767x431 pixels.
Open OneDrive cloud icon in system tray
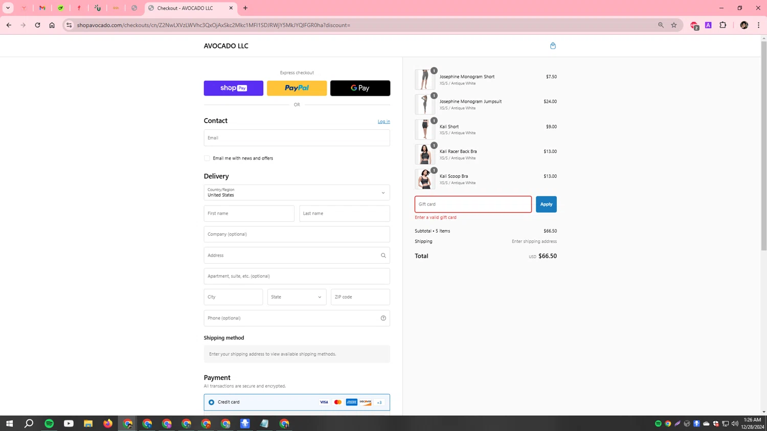[706, 423]
